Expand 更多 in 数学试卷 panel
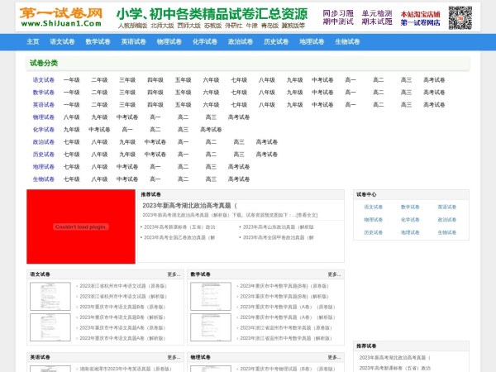The image size is (496, 372). [x=333, y=274]
